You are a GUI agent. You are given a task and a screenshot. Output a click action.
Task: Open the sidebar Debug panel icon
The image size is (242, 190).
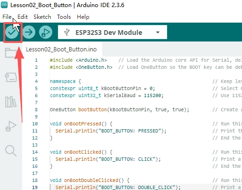coord(11,126)
